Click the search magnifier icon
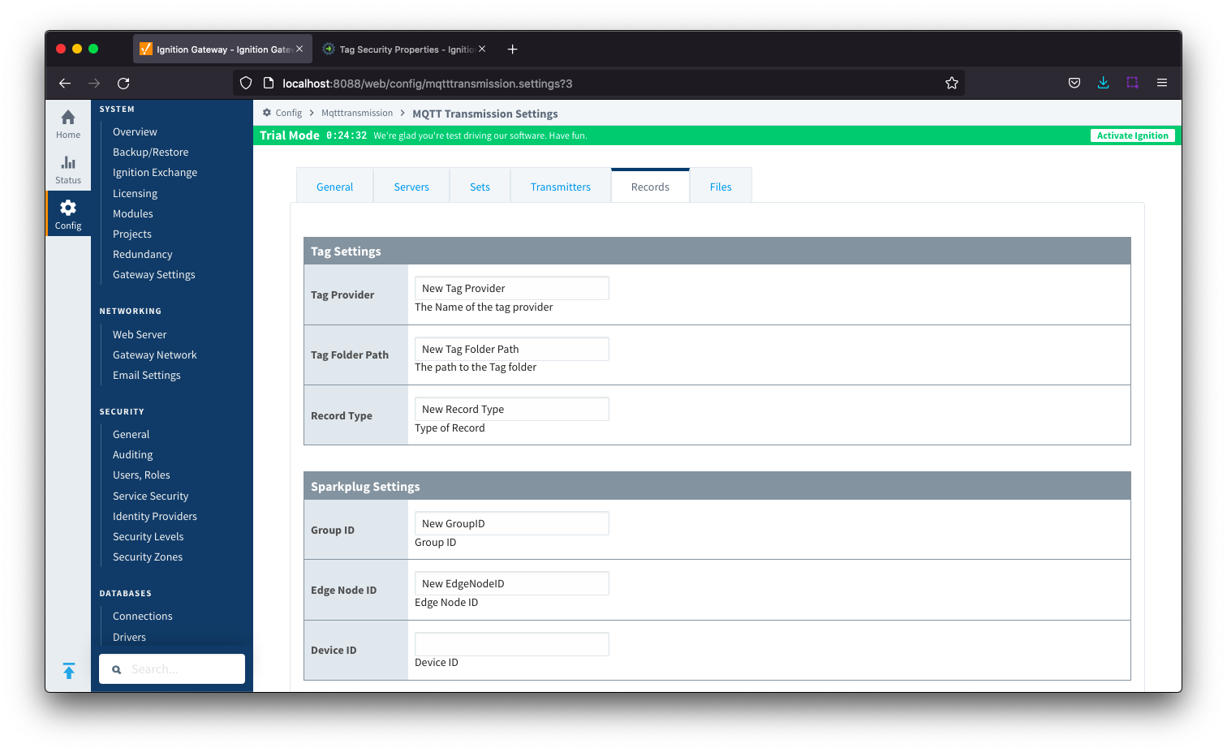Screen dimensions: 1227x752 click(117, 670)
